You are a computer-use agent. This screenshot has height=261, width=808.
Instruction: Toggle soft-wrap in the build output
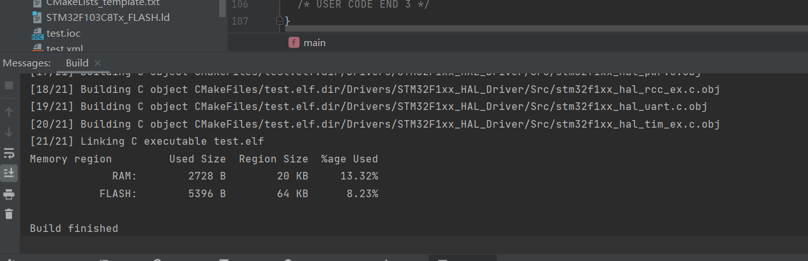pos(9,153)
